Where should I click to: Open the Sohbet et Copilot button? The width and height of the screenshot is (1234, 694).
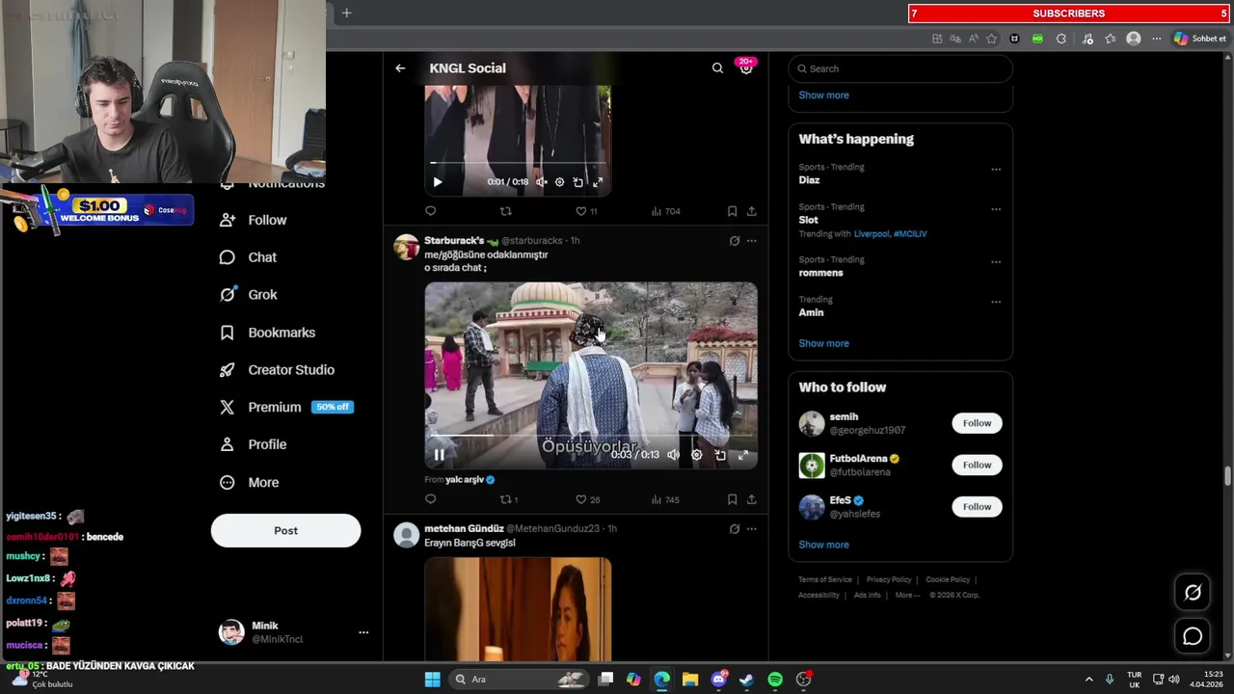pos(1200,39)
